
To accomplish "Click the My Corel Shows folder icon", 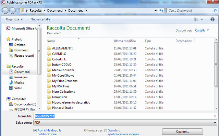I will coord(49,75).
